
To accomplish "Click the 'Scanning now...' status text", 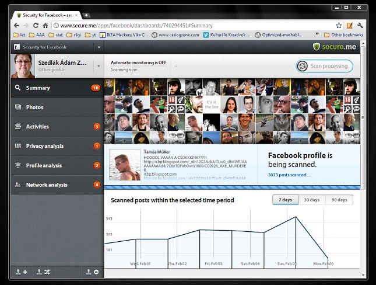I will 125,69.
